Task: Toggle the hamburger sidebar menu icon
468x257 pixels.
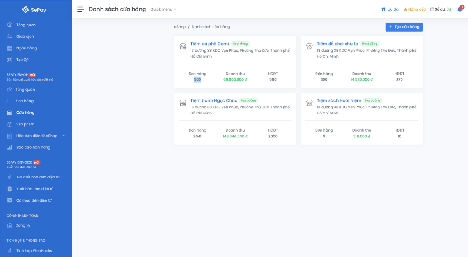Action: pyautogui.click(x=81, y=9)
